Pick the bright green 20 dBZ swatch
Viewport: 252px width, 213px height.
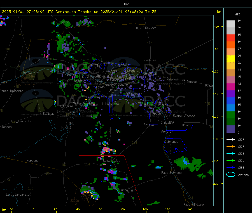[x=231, y=115]
